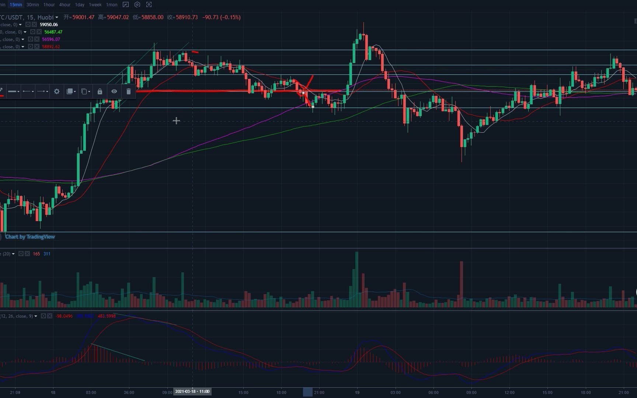637x398 pixels.
Task: Remove the MACD indicator
Action: click(x=50, y=316)
